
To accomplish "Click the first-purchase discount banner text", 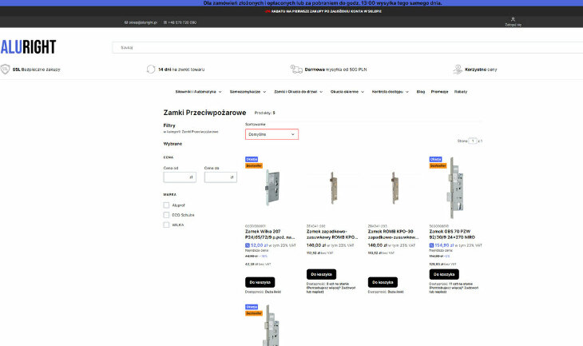I will pos(323,11).
